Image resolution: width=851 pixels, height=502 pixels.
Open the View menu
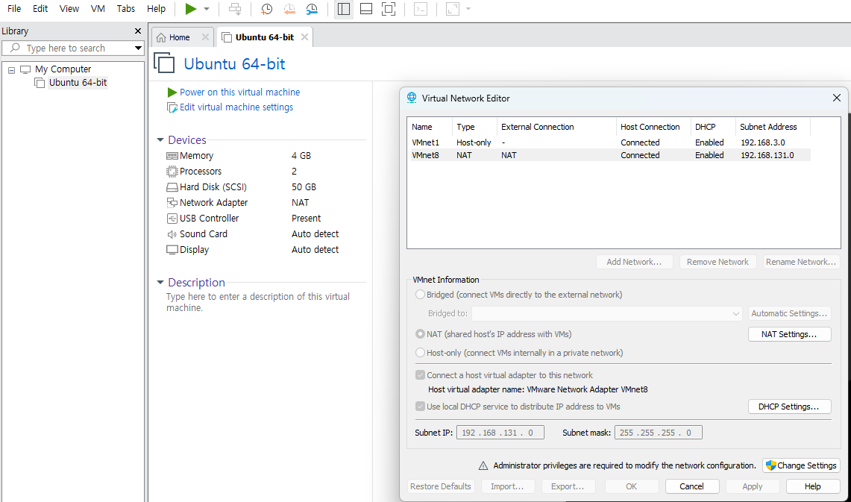tap(69, 9)
